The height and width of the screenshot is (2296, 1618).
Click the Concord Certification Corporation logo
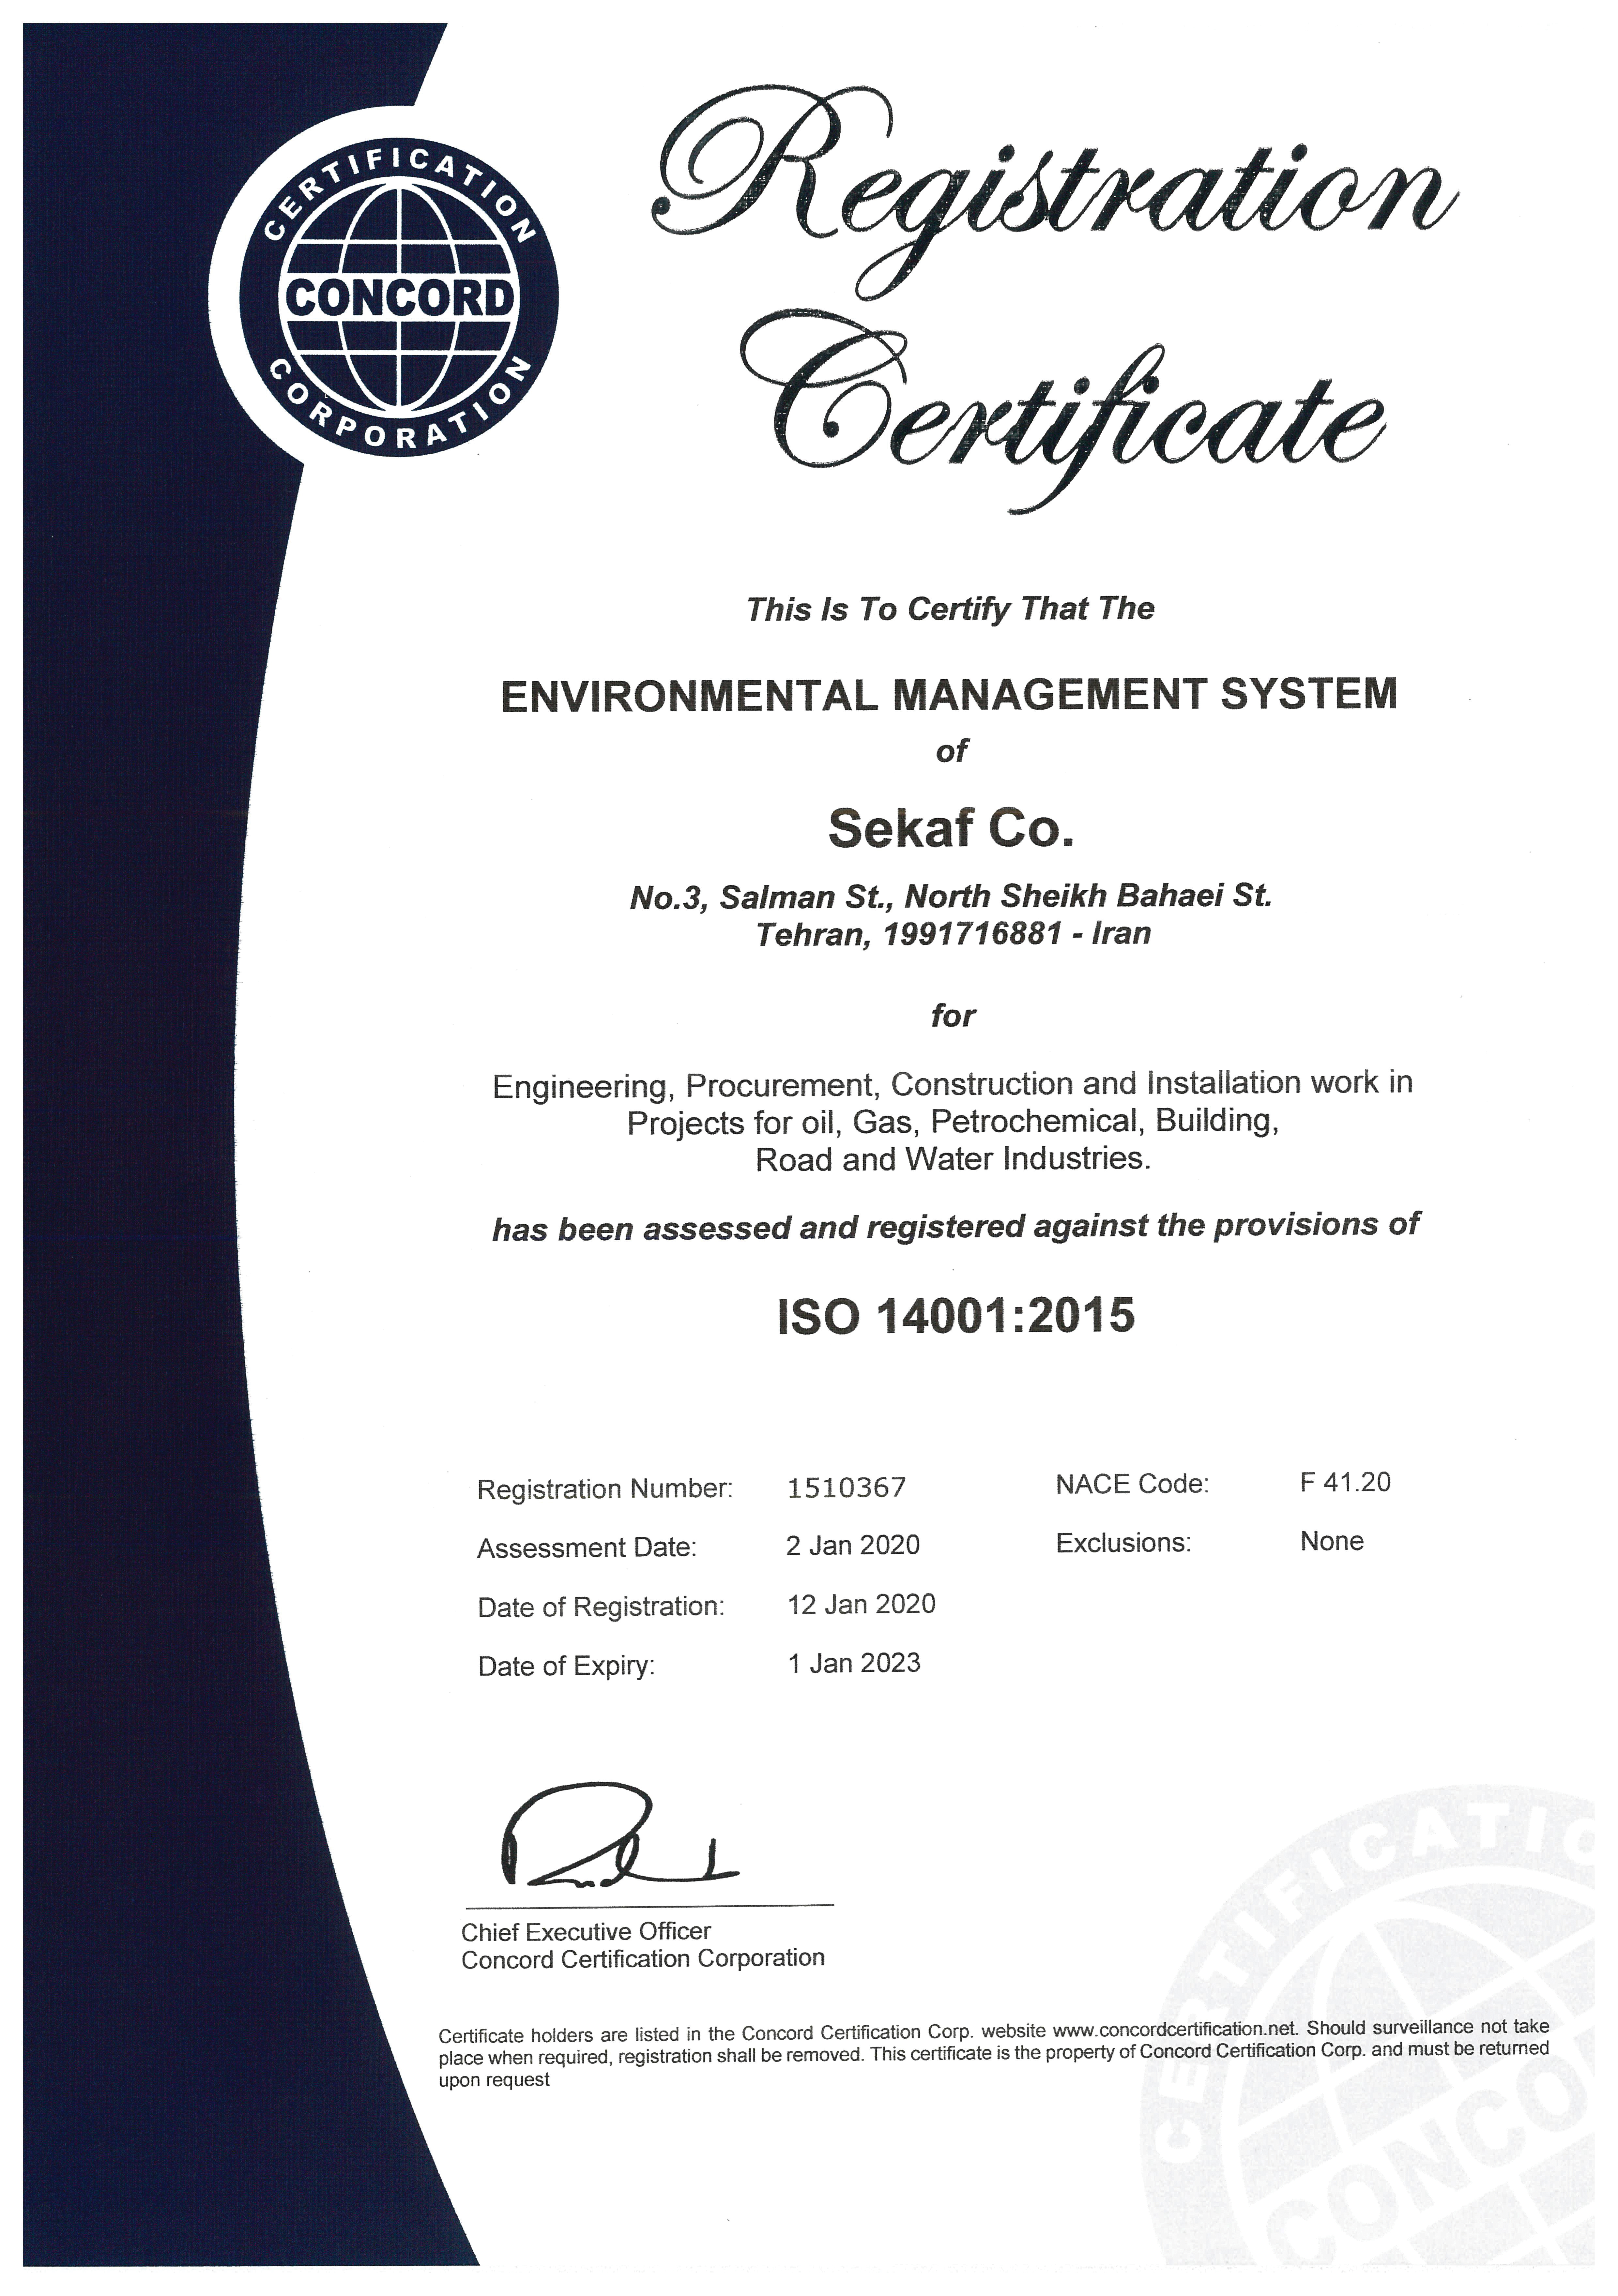pos(399,297)
